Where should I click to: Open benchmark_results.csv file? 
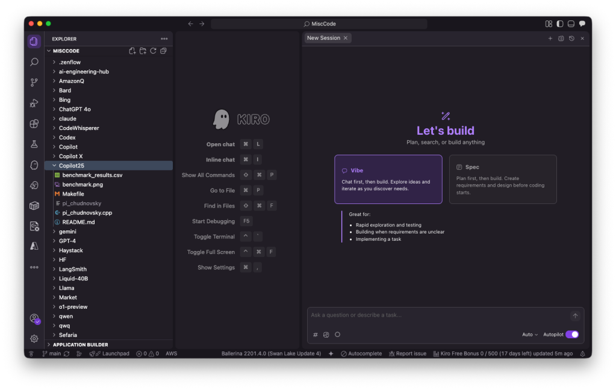coord(109,175)
